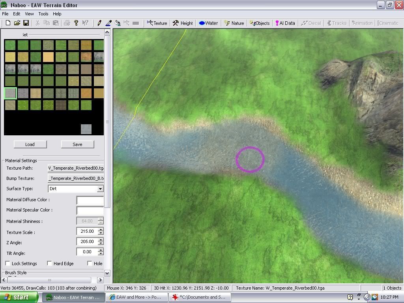Click the Texture Scale value field

pyautogui.click(x=87, y=231)
